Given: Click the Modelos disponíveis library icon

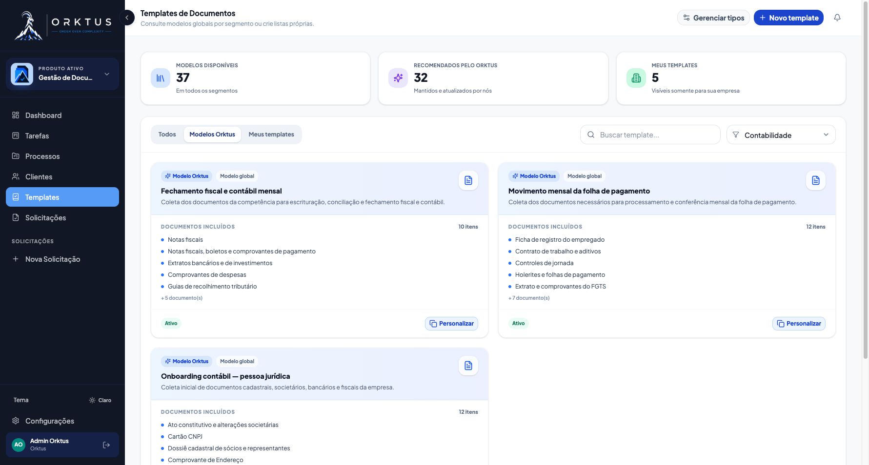Looking at the screenshot, I should [161, 78].
